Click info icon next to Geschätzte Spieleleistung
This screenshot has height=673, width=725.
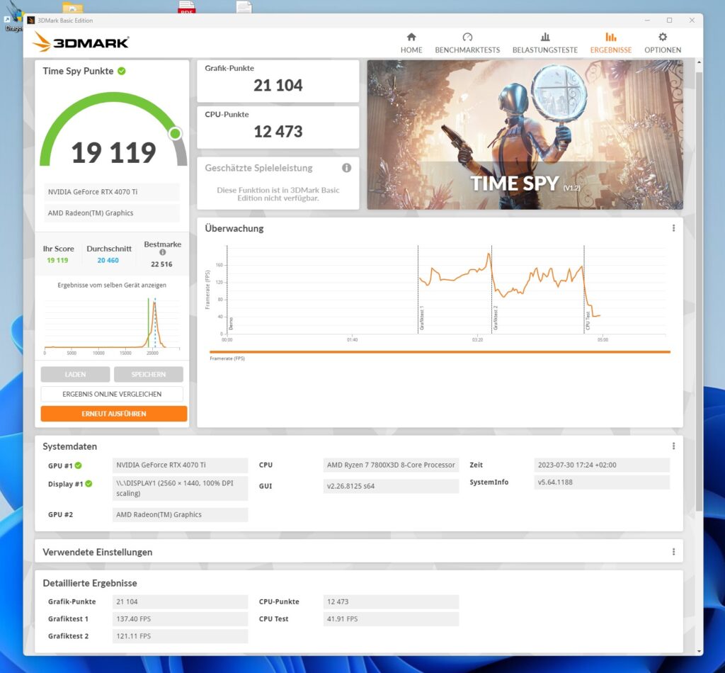[347, 168]
